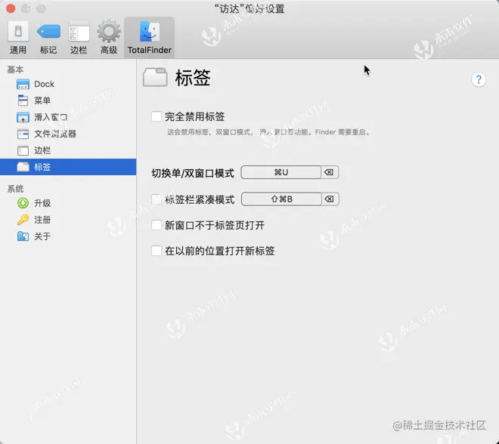Select the 文件浏览器 label in the sidebar

(55, 134)
